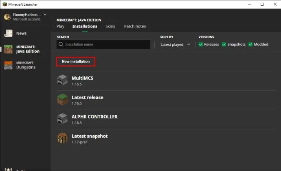This screenshot has height=171, width=281.
Task: Open the Skins tab
Action: 110,26
